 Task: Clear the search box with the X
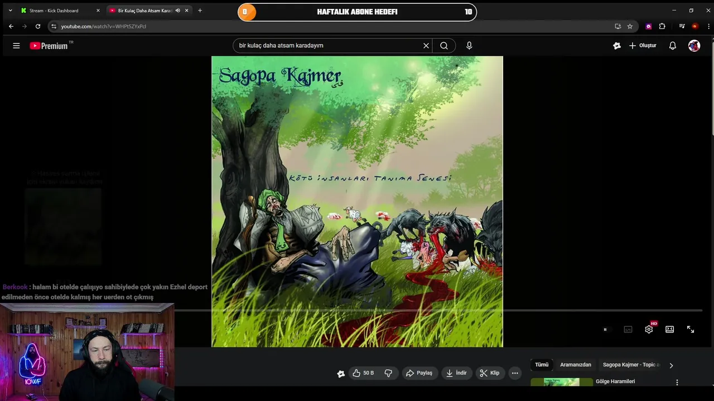pyautogui.click(x=426, y=46)
